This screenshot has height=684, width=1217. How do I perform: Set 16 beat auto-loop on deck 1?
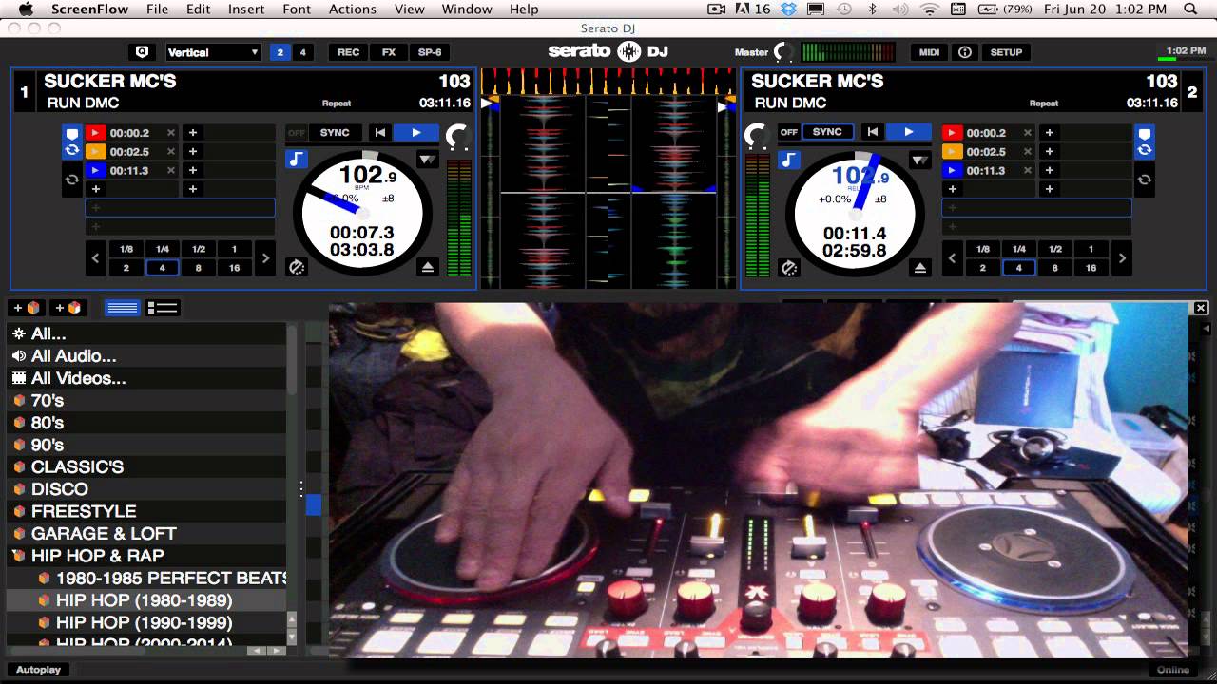tap(235, 268)
